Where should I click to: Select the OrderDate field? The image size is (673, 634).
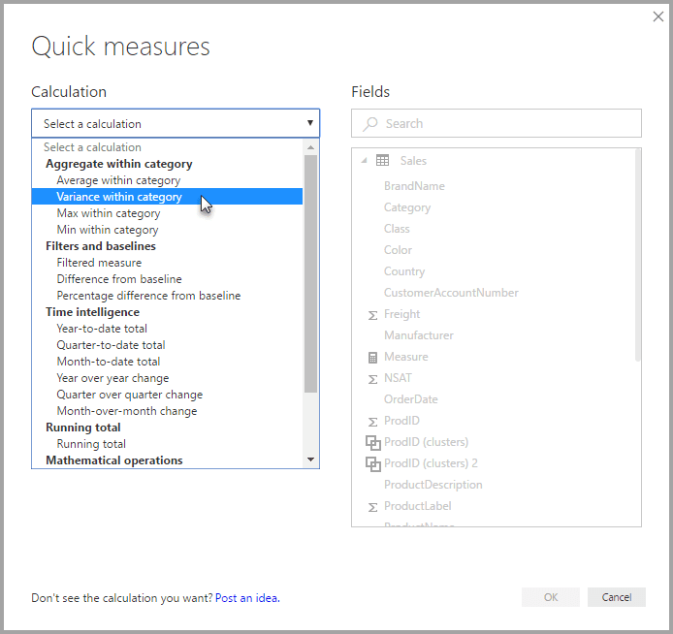coord(411,399)
